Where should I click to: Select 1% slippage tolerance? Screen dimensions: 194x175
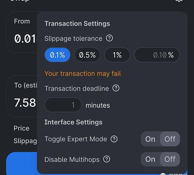(117, 55)
